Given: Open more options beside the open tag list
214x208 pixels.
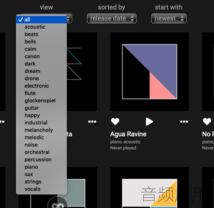Looking at the screenshot, I should point(92,122).
